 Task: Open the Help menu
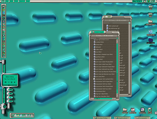[x=28, y=1]
